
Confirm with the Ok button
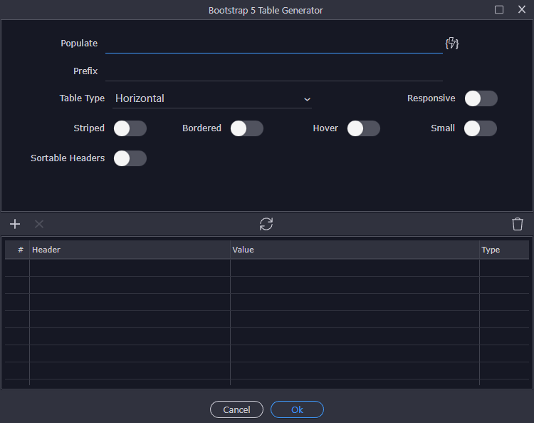(297, 409)
